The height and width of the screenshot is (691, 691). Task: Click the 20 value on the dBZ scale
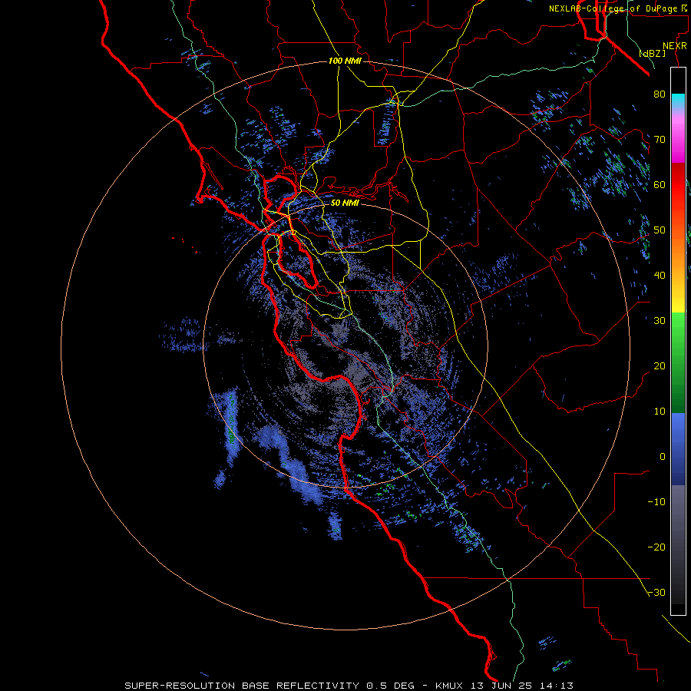660,366
